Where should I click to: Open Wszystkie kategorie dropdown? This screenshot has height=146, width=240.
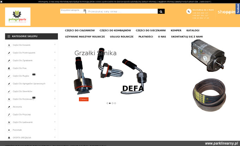click(x=73, y=10)
